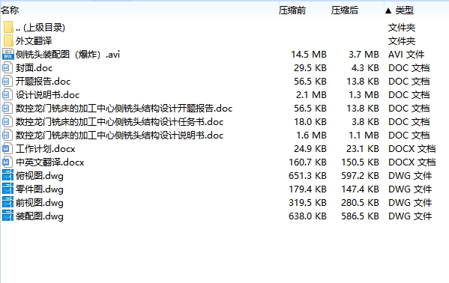
Task: Click the 160.7 KB size value
Action: (307, 162)
